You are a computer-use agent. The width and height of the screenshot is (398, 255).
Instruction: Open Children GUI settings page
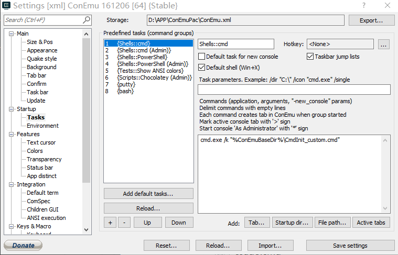(42, 209)
